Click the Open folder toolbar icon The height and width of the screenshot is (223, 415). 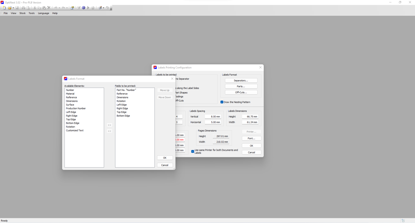tap(10, 8)
